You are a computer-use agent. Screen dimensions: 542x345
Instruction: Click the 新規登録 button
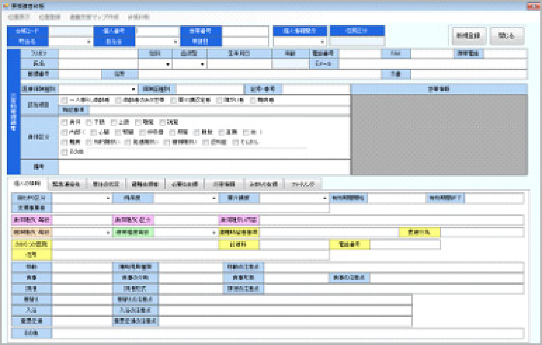point(468,36)
